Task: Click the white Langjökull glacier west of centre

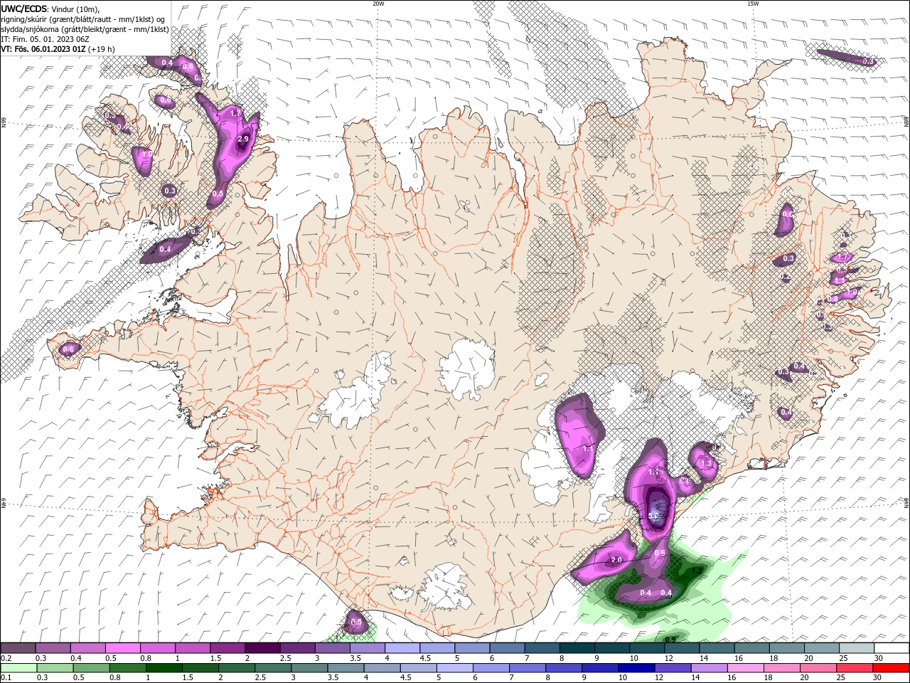Action: pos(353,398)
